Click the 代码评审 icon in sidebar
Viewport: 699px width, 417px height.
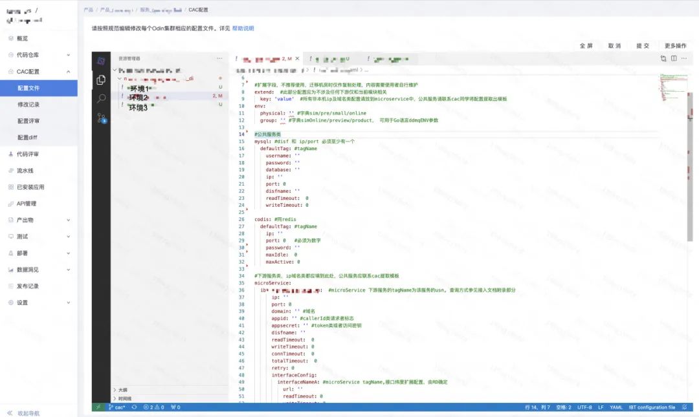pyautogui.click(x=11, y=154)
